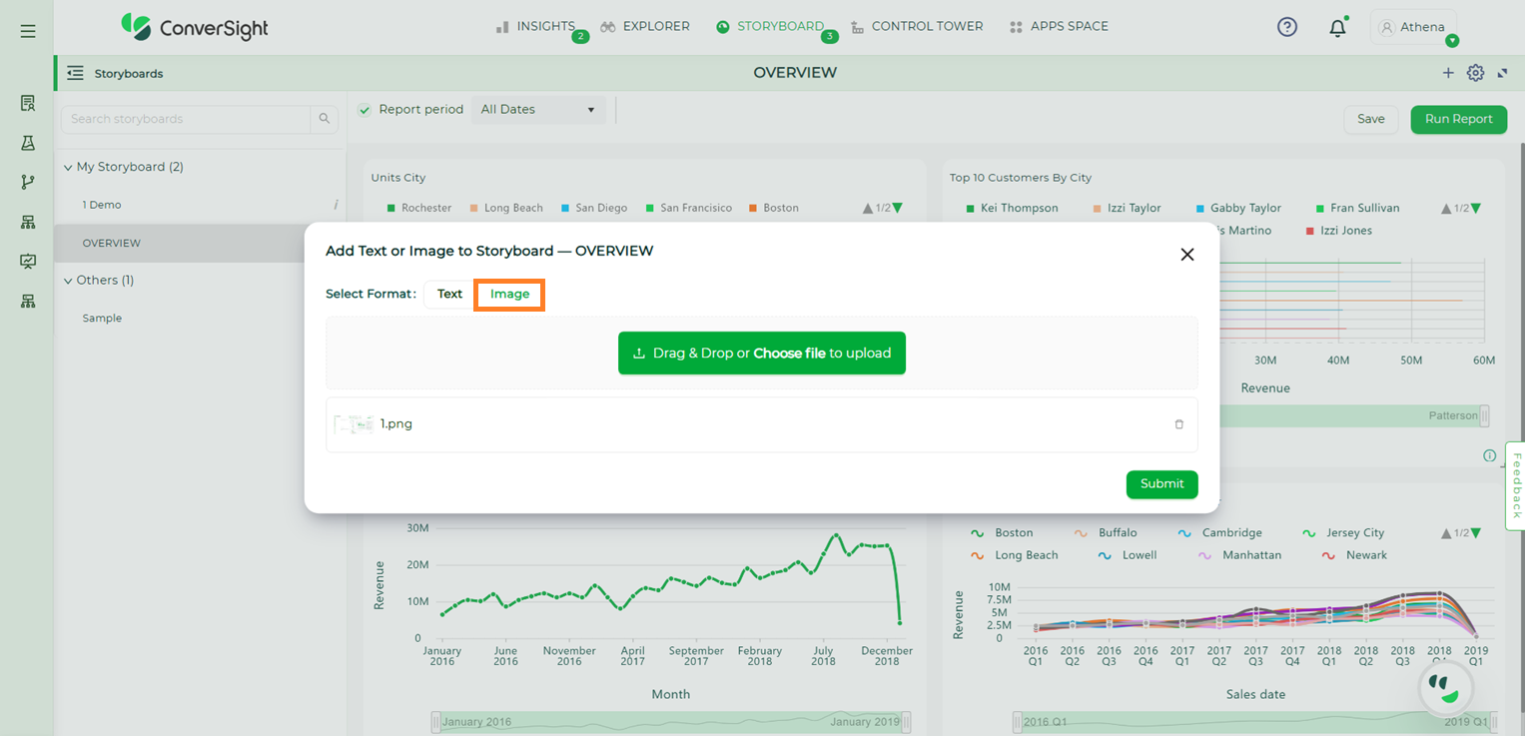Screen dimensions: 1525x736
Task: Delete the uploaded 1.png file
Action: coord(1178,424)
